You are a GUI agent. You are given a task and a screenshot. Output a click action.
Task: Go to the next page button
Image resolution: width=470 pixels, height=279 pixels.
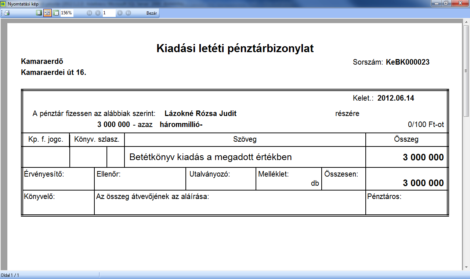120,13
